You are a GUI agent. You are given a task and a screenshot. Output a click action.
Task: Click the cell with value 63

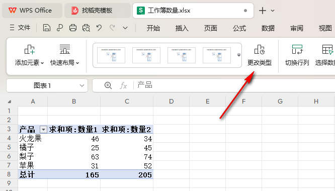pyautogui.click(x=74, y=156)
